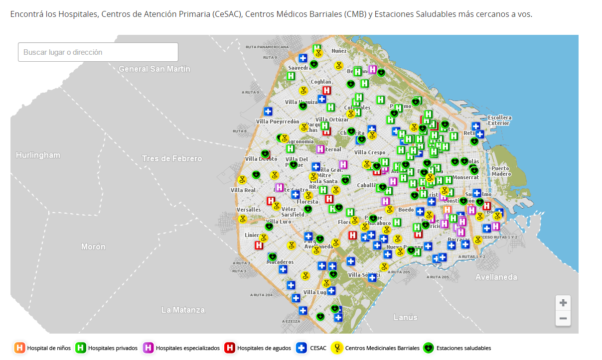The width and height of the screenshot is (602, 360).
Task: Click the blue CESAC marker at Villa Soldati
Action: pyautogui.click(x=372, y=278)
